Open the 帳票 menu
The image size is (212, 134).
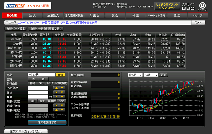136,16
